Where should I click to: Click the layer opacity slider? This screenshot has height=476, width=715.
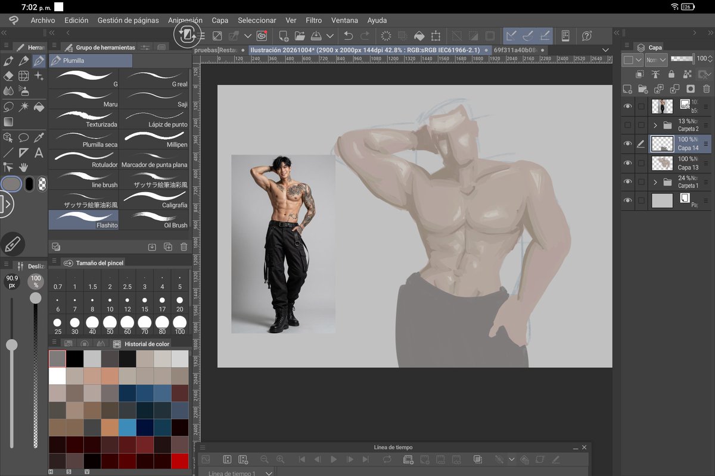682,59
